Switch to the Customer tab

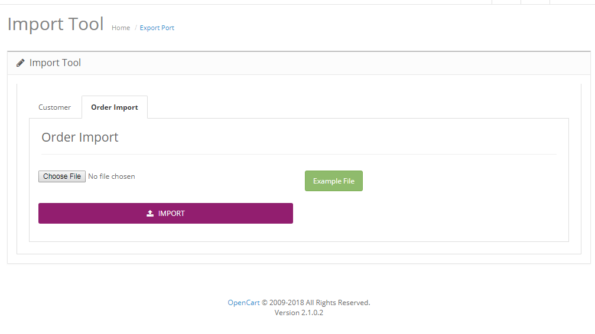pos(54,107)
